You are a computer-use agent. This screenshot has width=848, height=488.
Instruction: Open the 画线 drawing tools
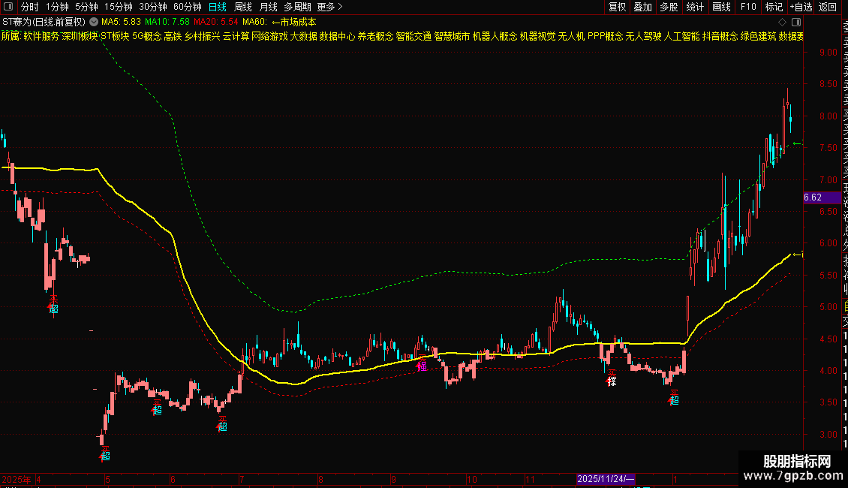[x=721, y=7]
